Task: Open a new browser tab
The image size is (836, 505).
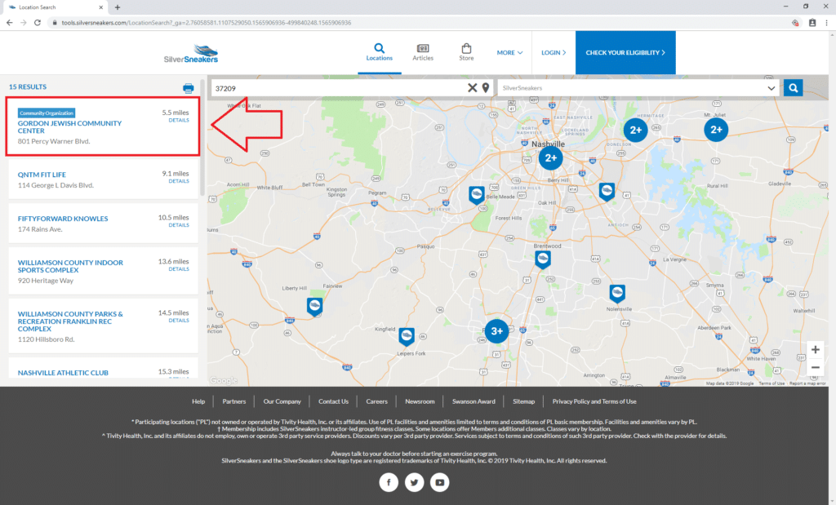Action: (x=118, y=7)
